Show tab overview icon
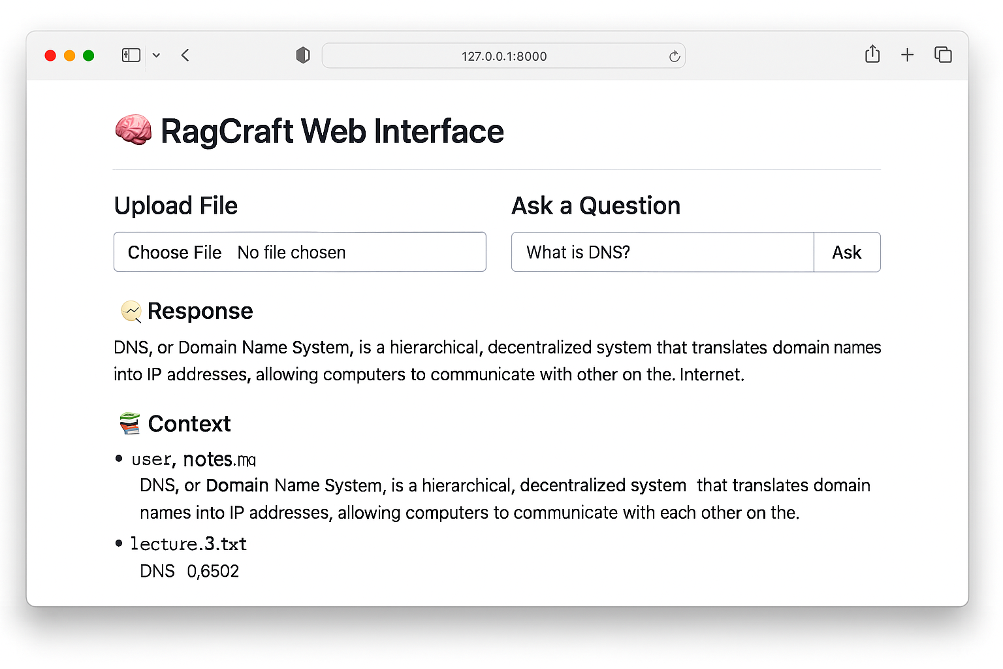This screenshot has height=669, width=1003. tap(943, 55)
